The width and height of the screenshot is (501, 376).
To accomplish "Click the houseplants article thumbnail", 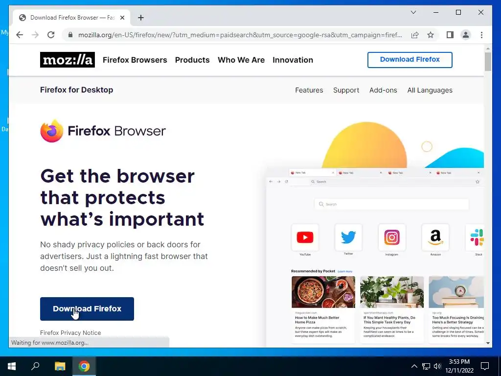I will point(392,292).
